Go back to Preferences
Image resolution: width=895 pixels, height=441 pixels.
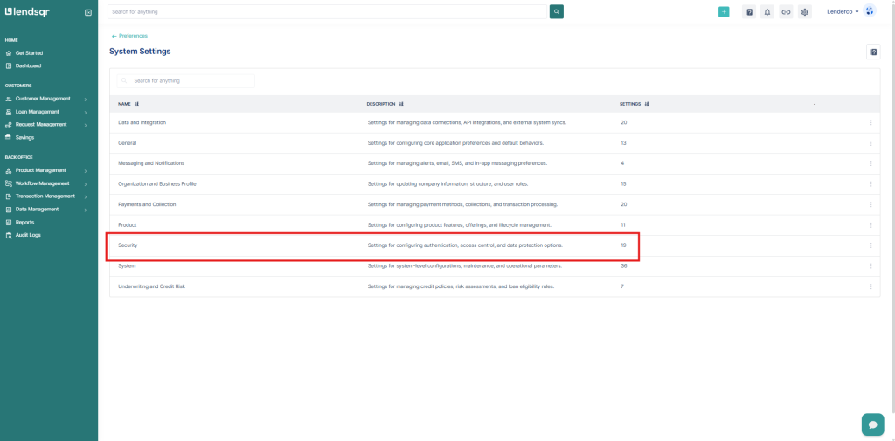[129, 36]
